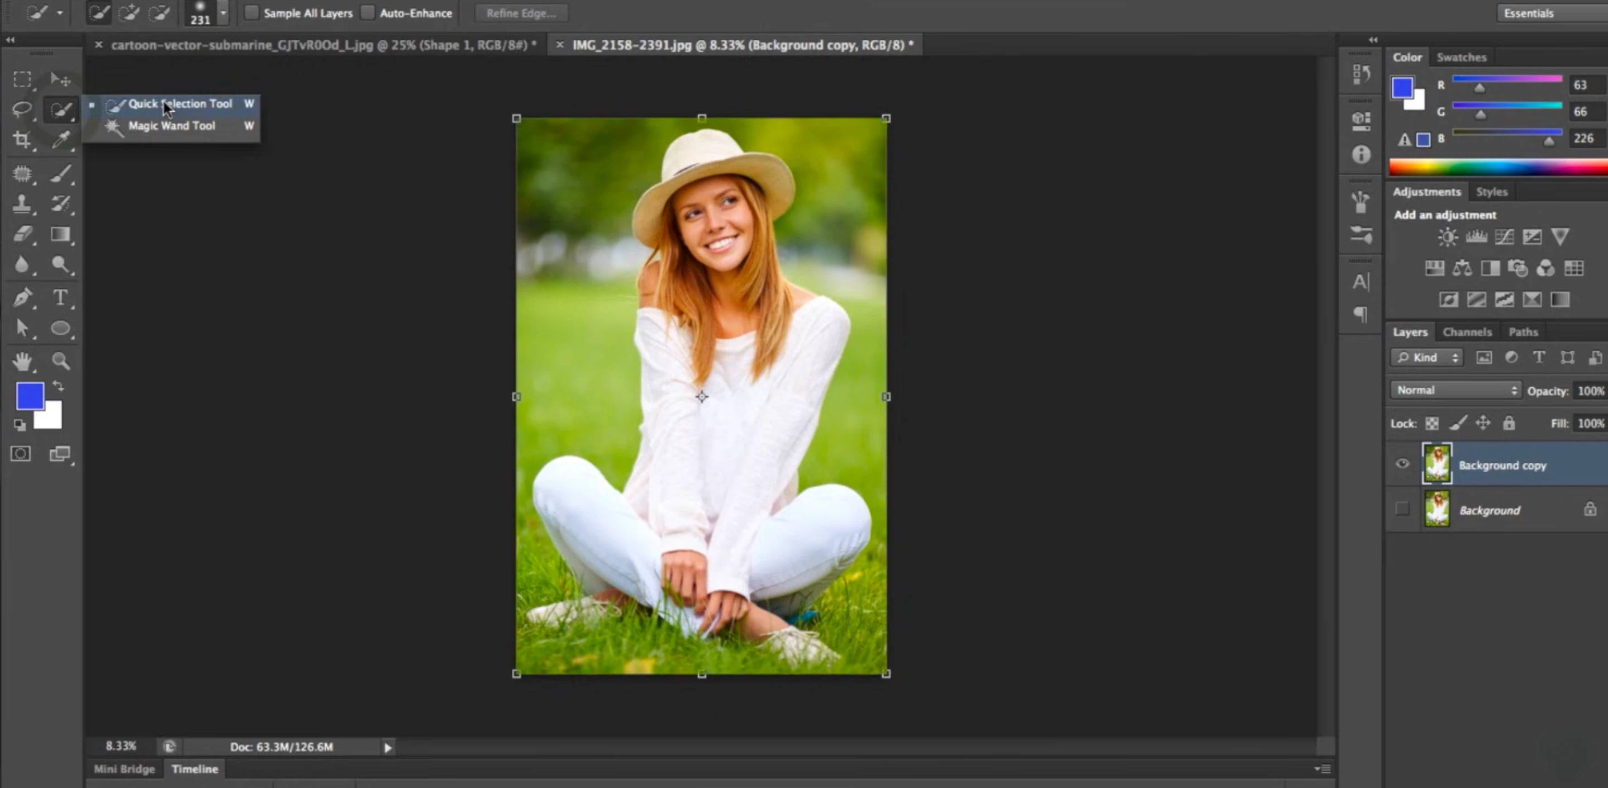Open the Timeline panel menu
This screenshot has width=1608, height=788.
tap(1322, 768)
